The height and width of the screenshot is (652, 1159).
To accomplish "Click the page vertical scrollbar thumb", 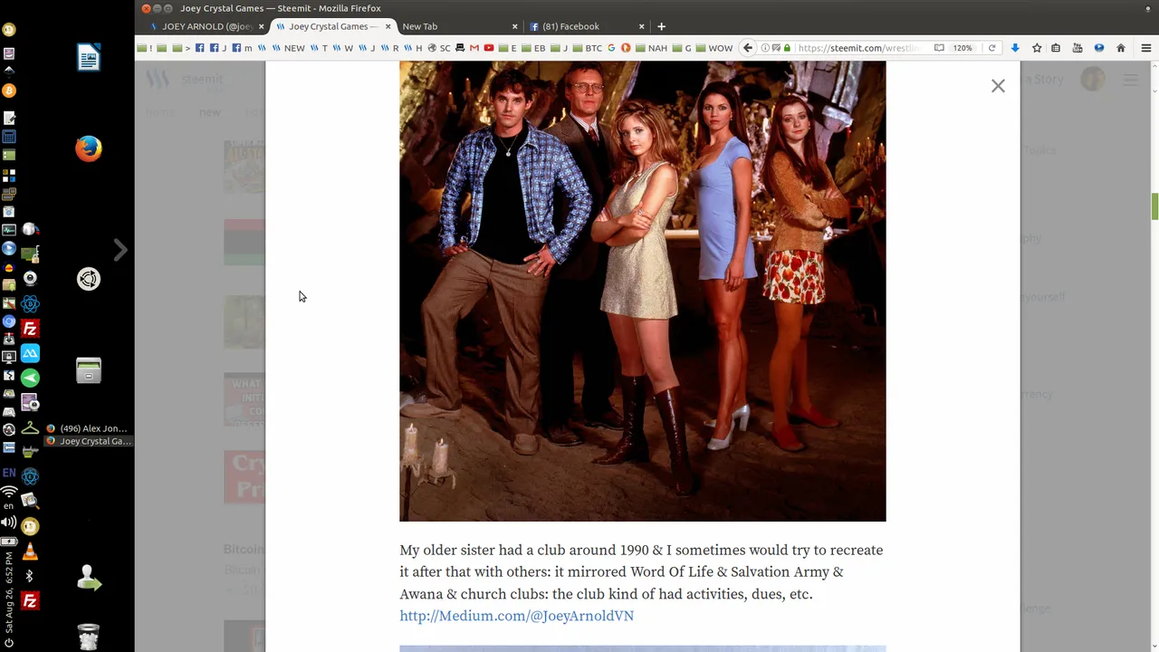I will [1154, 206].
